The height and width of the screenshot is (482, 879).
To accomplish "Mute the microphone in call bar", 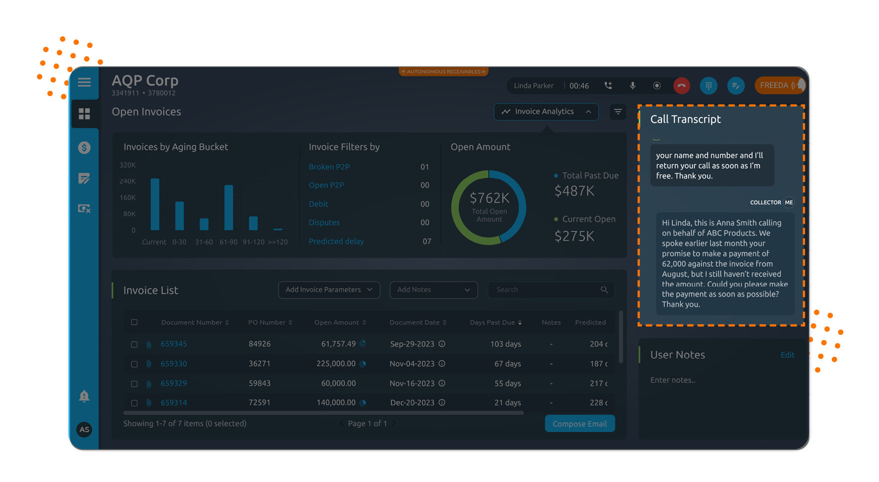I will tap(632, 86).
